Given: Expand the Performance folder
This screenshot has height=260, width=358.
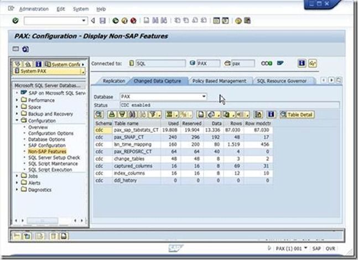Looking at the screenshot, I should pos(17,100).
